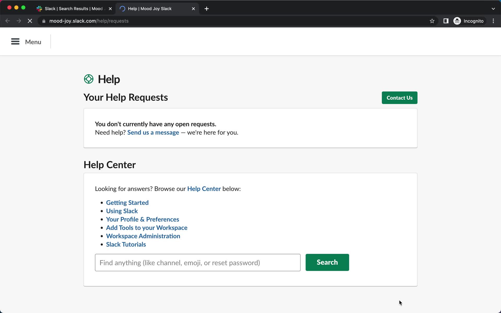Screen dimensions: 501x313
Task: Close the Slack Search Results tab
Action: tap(110, 9)
